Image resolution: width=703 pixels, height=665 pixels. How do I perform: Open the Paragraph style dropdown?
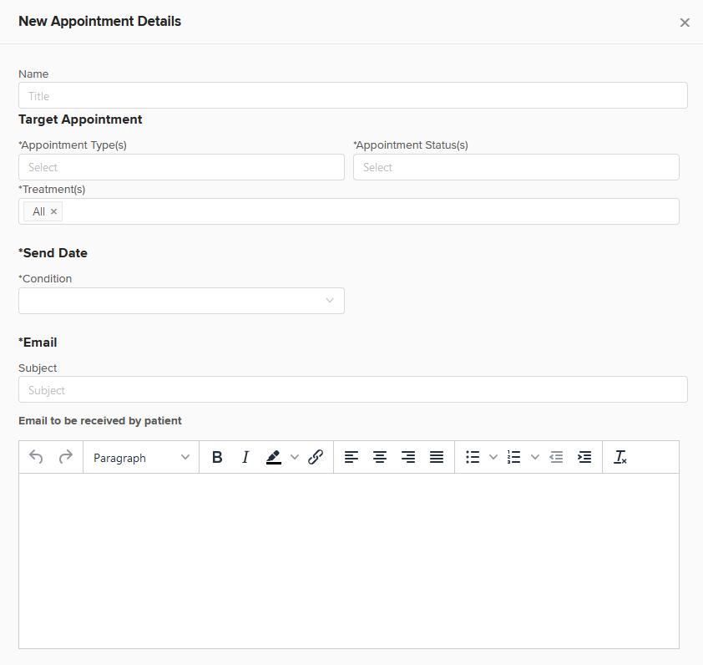click(141, 457)
